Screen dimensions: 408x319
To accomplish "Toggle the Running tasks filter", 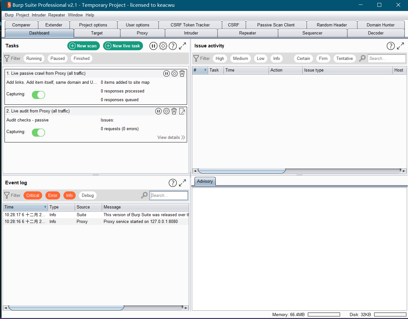I will [34, 58].
